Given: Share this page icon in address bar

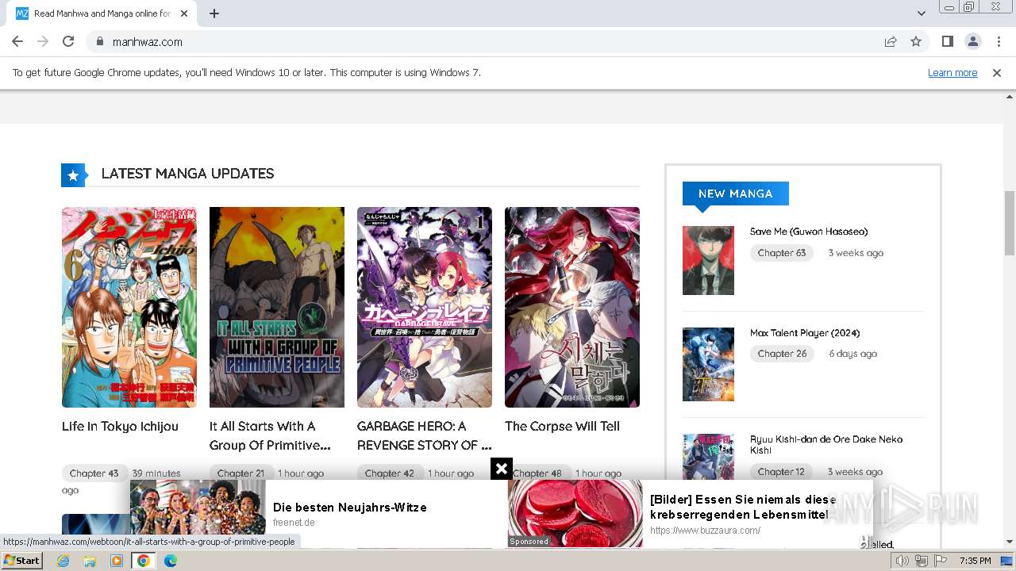Looking at the screenshot, I should pos(891,41).
